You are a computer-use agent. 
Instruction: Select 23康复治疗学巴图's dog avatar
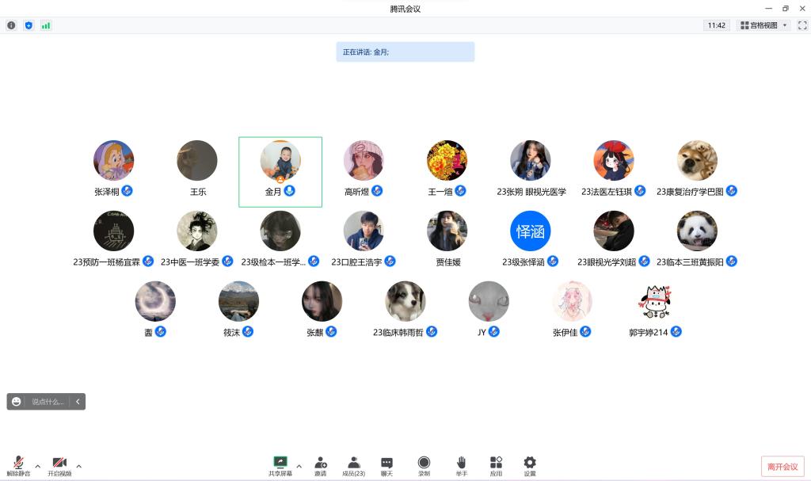[697, 161]
